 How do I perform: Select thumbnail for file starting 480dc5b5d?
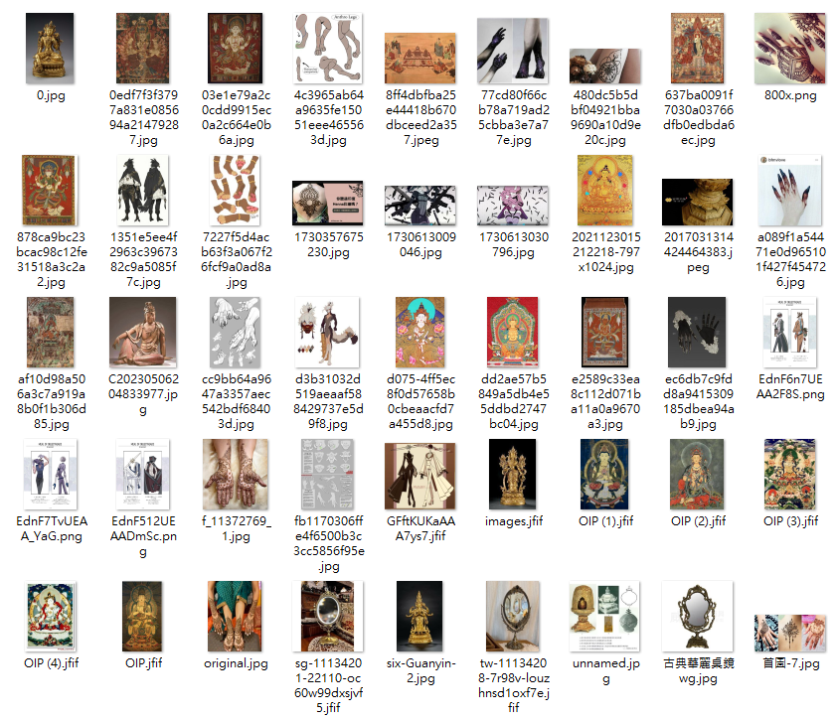click(605, 66)
